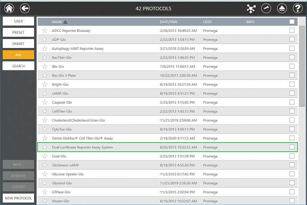
Task: Switch to the SMART protocols tab
Action: (x=18, y=44)
